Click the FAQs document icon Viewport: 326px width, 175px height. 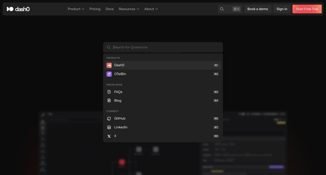click(109, 92)
